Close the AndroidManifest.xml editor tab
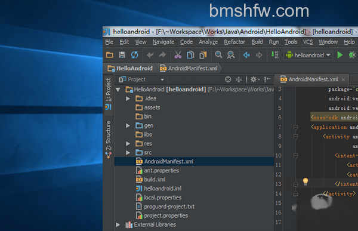 pyautogui.click(x=343, y=79)
